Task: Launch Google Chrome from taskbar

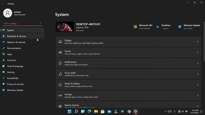Action: click(129, 111)
